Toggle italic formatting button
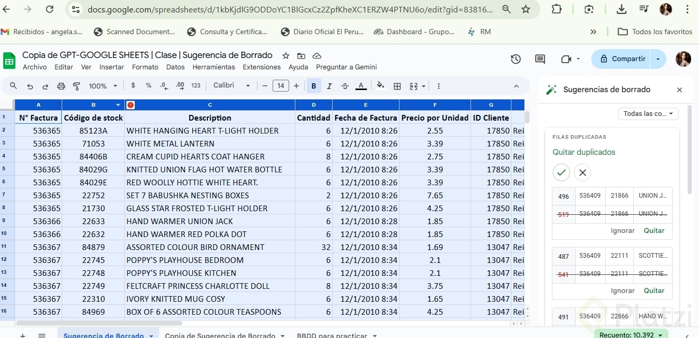Viewport: 699px width, 338px height. [x=330, y=86]
